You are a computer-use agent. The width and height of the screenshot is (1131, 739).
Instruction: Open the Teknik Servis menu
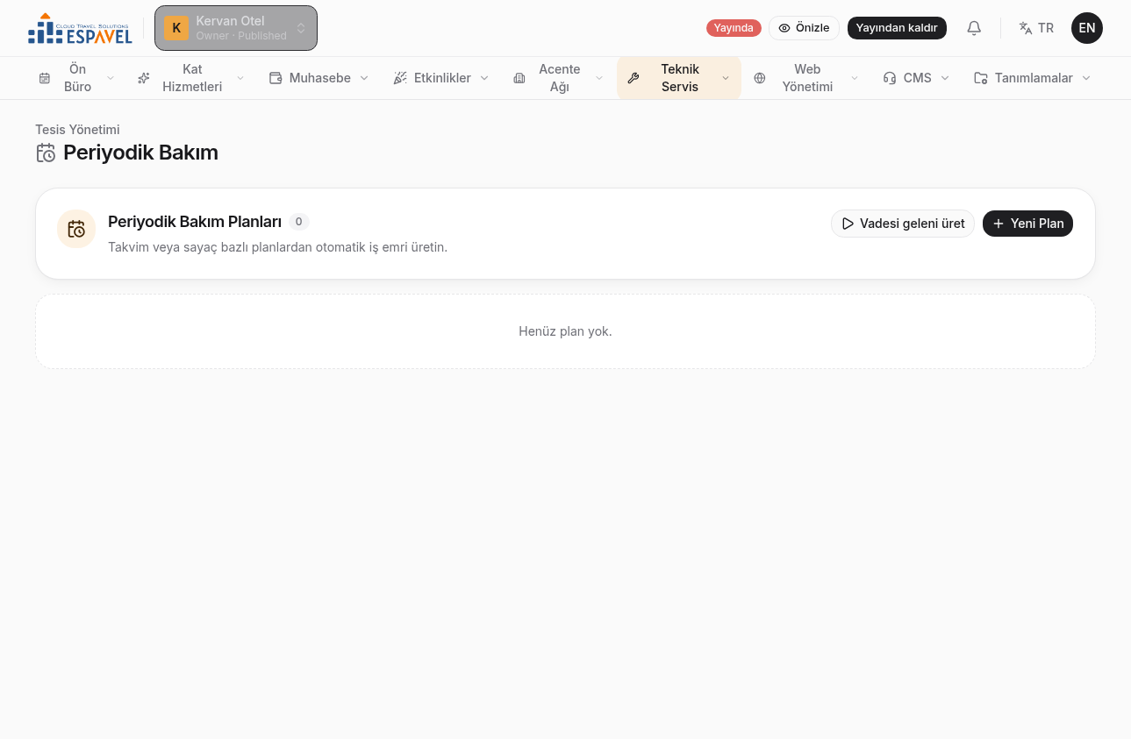tap(679, 78)
